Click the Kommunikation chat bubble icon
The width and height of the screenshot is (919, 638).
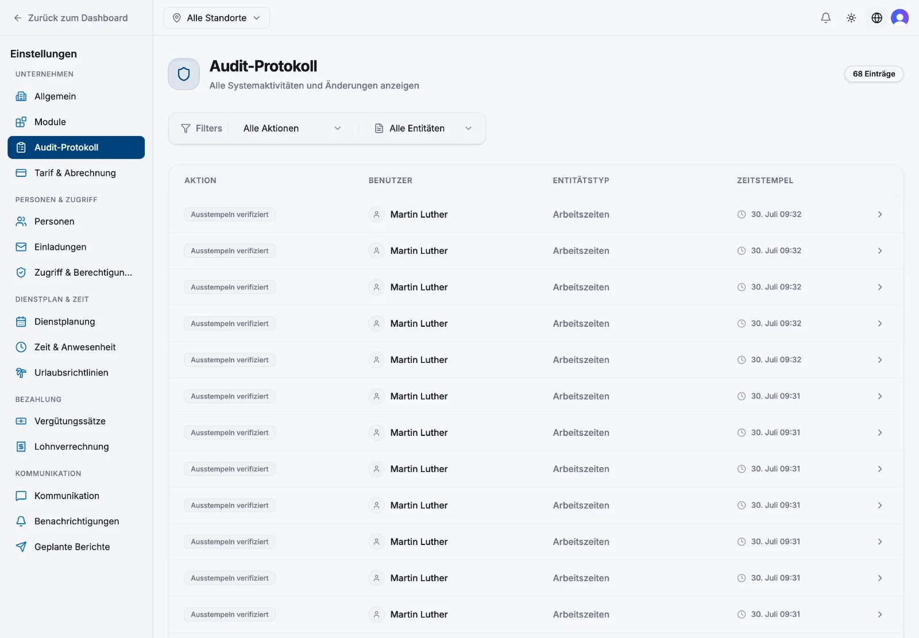tap(21, 496)
